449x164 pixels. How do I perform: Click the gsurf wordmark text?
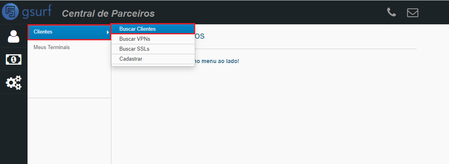37,12
